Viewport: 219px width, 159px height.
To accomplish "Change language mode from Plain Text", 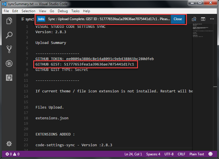I will 197,154.
